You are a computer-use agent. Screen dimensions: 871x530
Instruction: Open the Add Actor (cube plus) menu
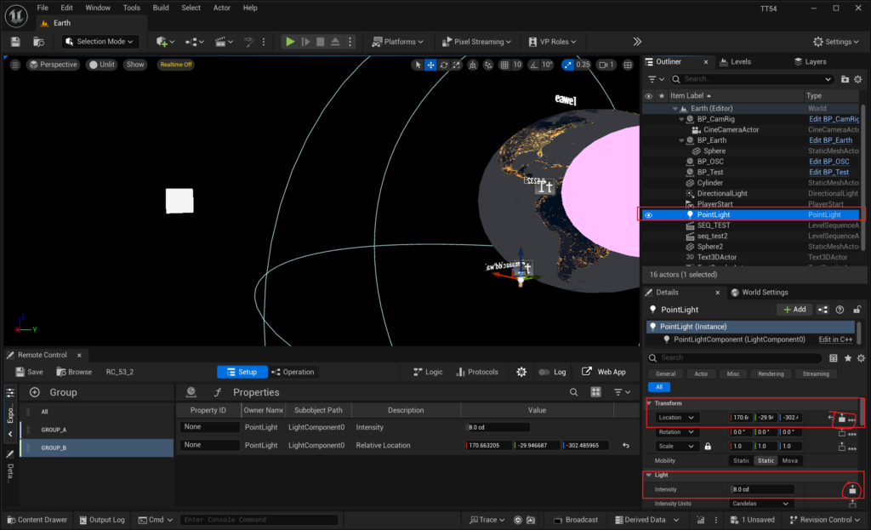pyautogui.click(x=165, y=42)
